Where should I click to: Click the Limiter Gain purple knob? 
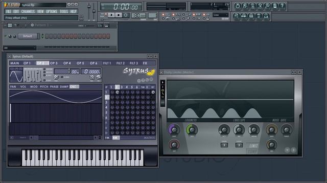174,130
